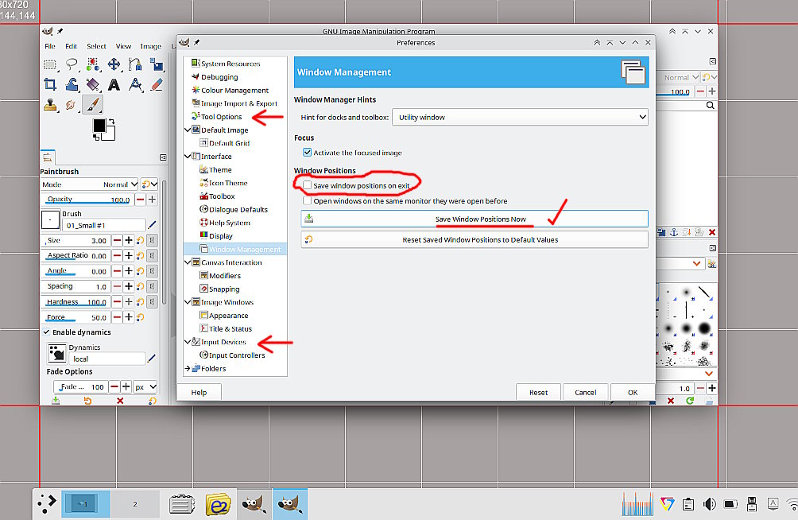Uncheck Activate the focused image
The height and width of the screenshot is (520, 798).
pos(308,153)
